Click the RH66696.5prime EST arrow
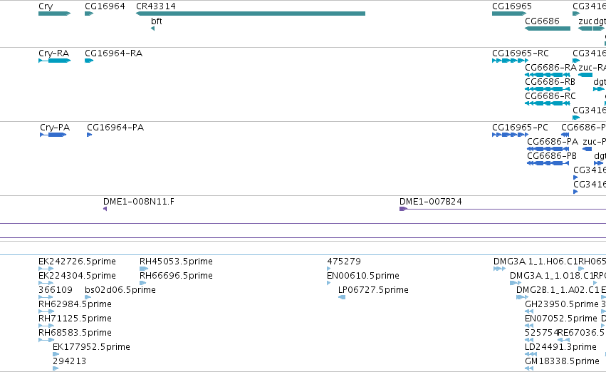The height and width of the screenshot is (372, 606). (143, 283)
